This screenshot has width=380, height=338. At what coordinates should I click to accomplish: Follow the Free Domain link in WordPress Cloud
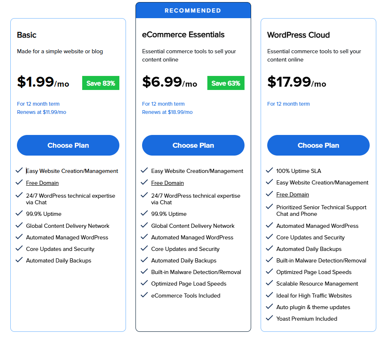tap(292, 194)
